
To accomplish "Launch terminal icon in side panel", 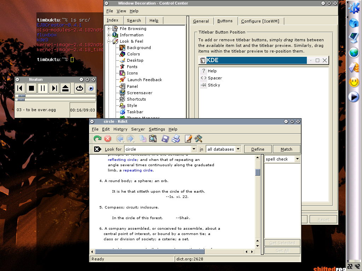I will pos(354,38).
